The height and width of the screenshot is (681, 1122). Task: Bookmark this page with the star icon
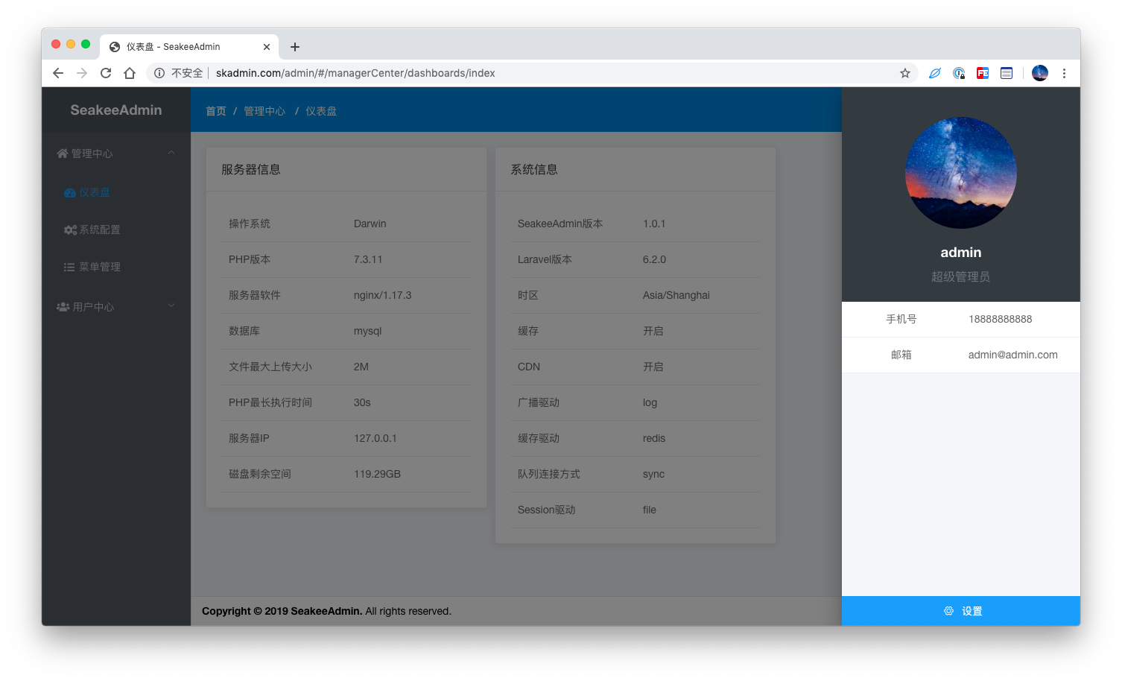tap(905, 73)
